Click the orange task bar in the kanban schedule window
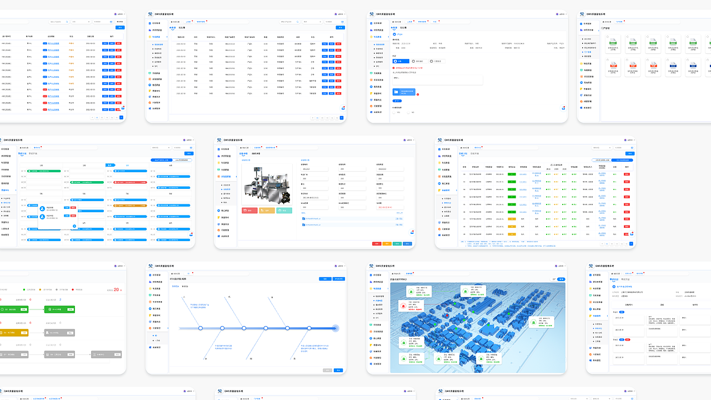The width and height of the screenshot is (711, 400). (x=130, y=206)
